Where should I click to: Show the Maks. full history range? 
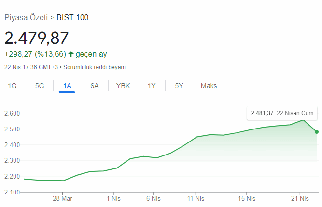210,86
